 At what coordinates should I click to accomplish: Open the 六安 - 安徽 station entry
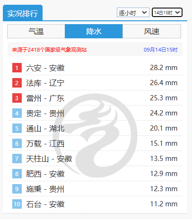pos(95,68)
